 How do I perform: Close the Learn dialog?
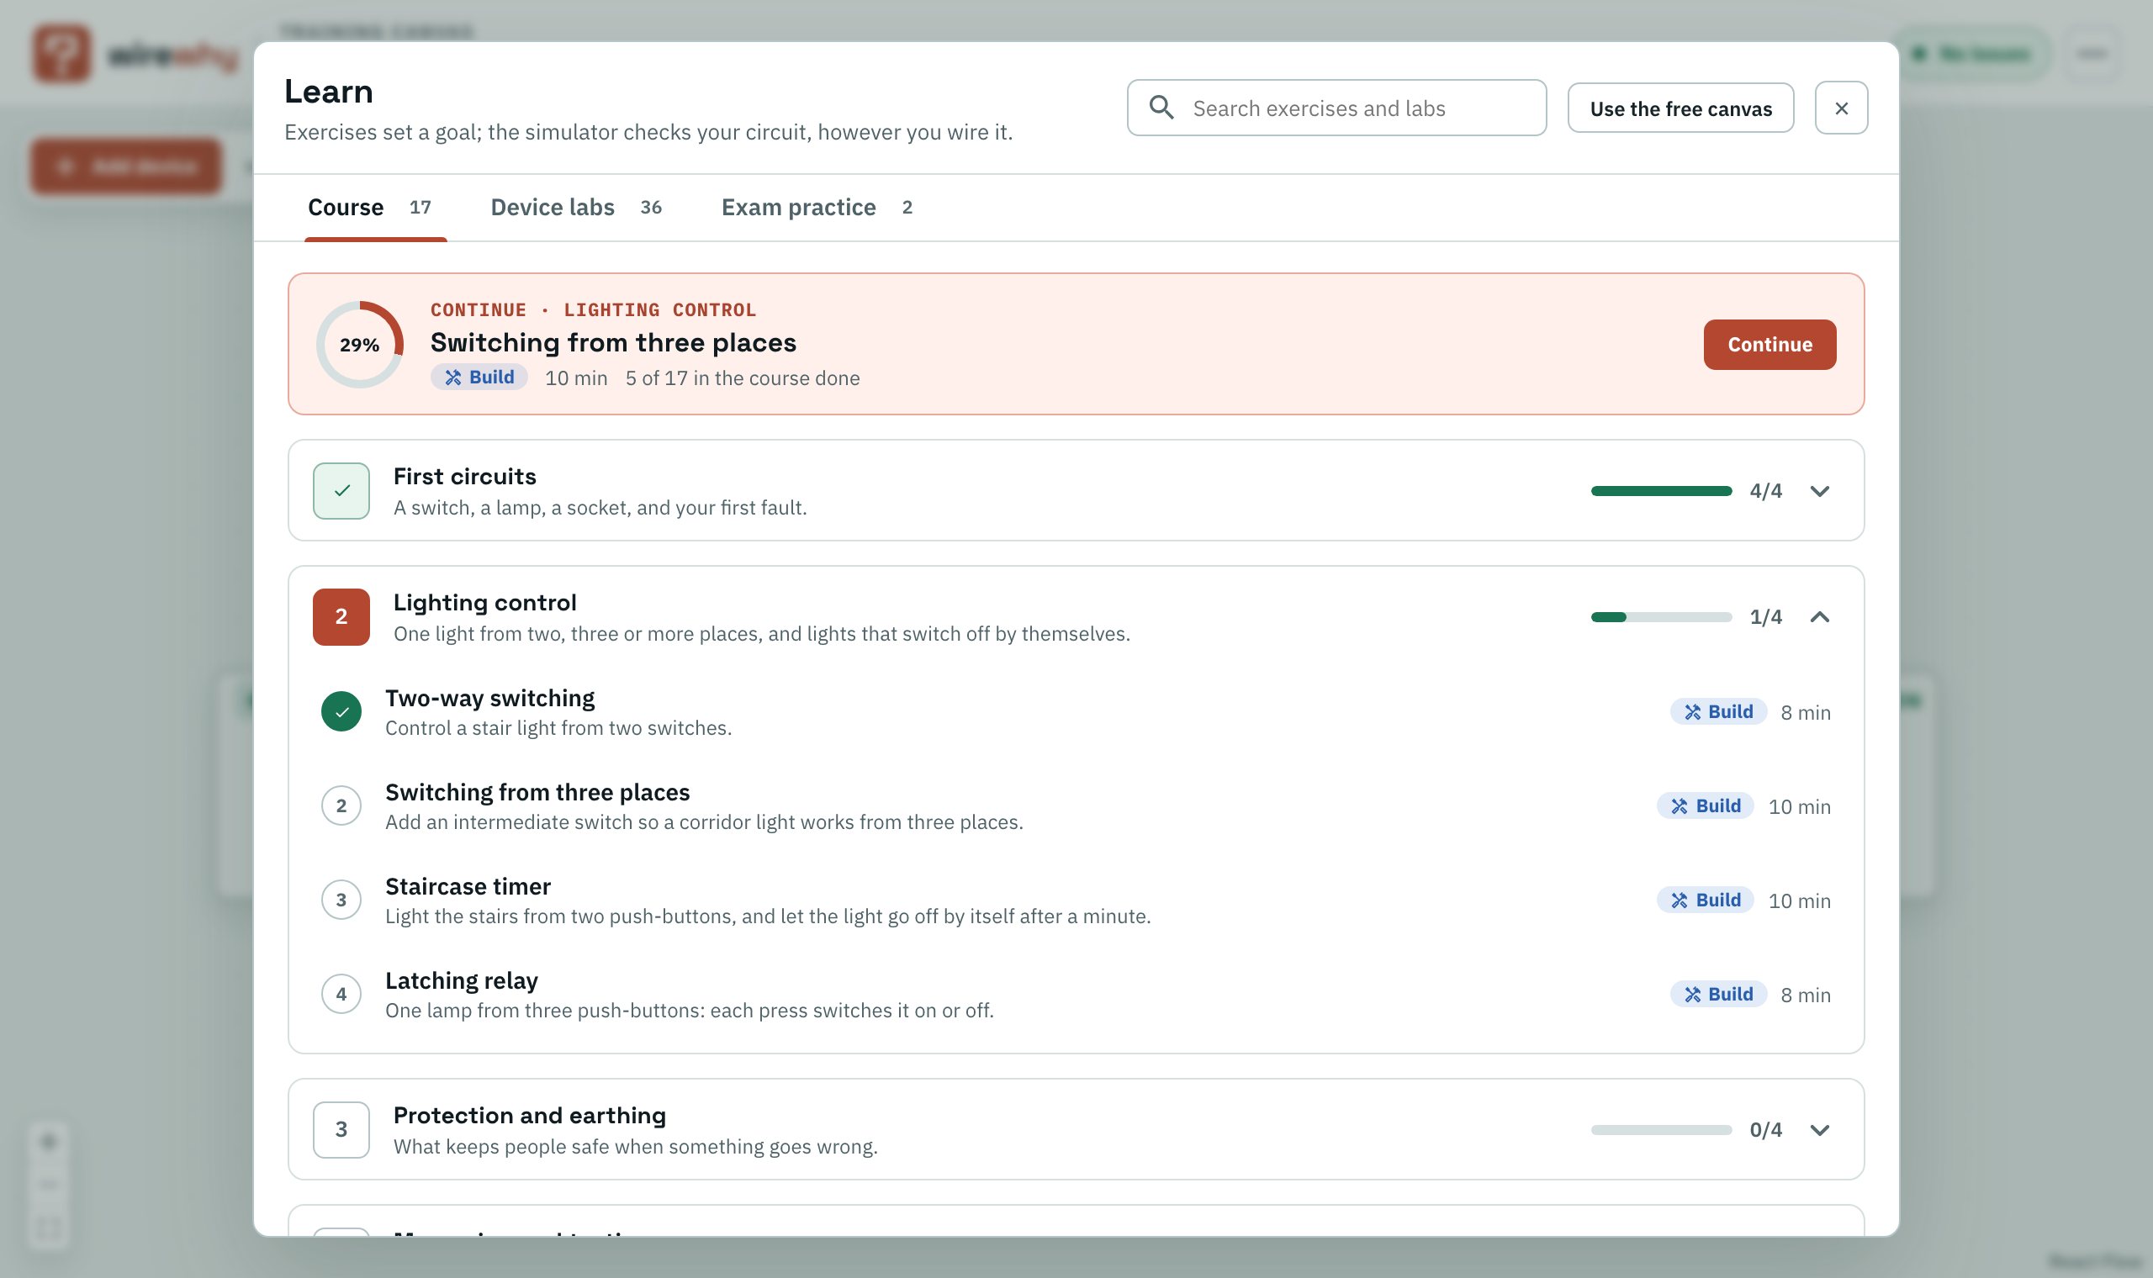pos(1841,108)
